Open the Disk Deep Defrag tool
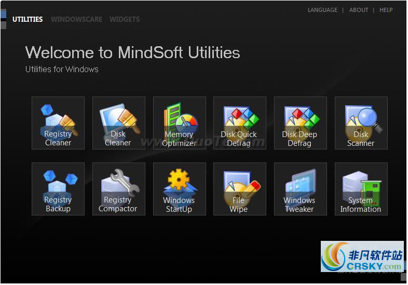This screenshot has width=408, height=285. [x=300, y=123]
